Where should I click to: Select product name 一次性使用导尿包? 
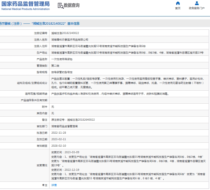point(62,59)
